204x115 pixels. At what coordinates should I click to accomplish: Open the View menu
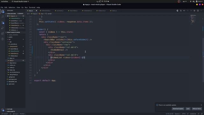pyautogui.click(x=18, y=7)
